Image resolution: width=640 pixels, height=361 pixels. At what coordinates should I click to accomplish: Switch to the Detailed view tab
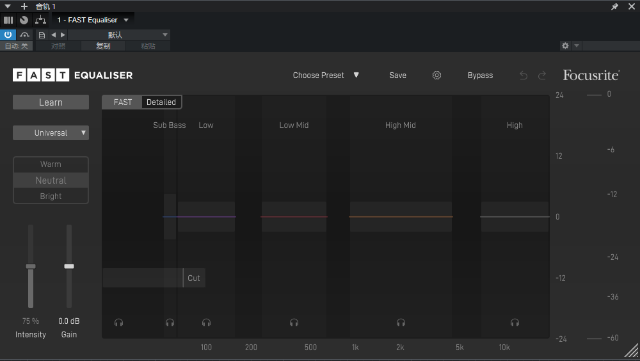click(161, 102)
